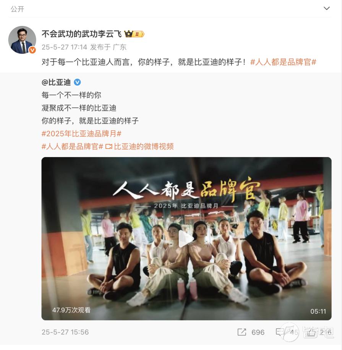Click the orange V badge on avatar

[32, 50]
